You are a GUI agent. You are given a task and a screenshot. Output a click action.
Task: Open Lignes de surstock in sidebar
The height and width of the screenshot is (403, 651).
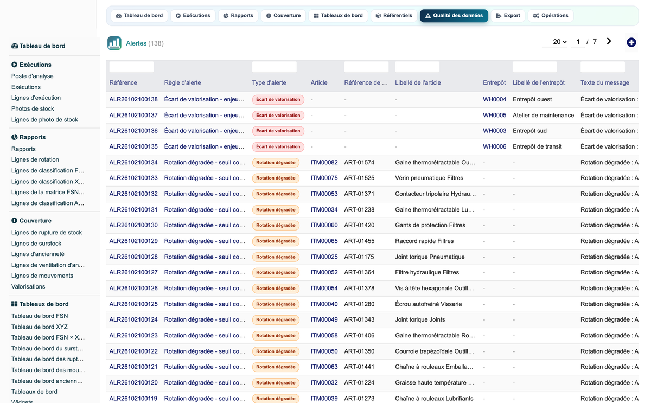click(x=36, y=244)
